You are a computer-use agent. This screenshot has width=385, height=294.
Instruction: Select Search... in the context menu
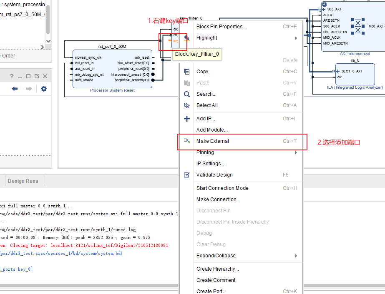point(241,94)
